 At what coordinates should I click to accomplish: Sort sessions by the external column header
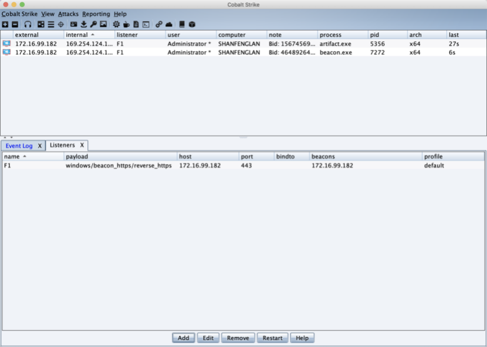pyautogui.click(x=29, y=35)
